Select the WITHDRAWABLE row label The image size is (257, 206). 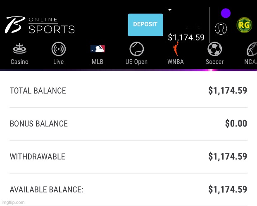(37, 157)
